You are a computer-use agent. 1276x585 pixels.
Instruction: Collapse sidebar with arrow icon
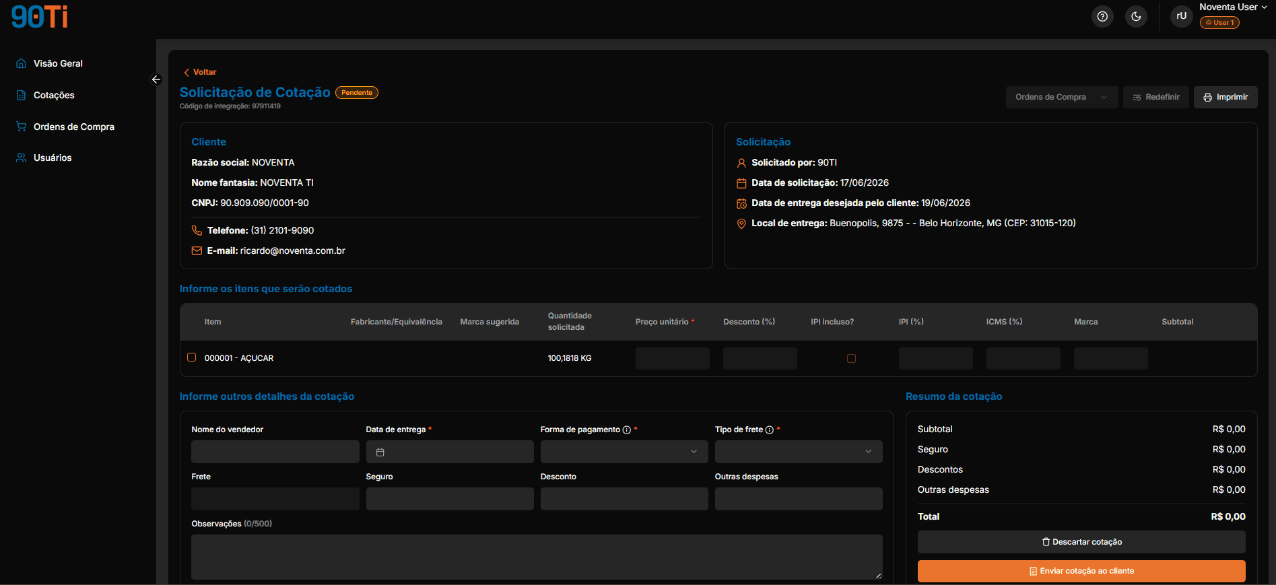[x=156, y=79]
